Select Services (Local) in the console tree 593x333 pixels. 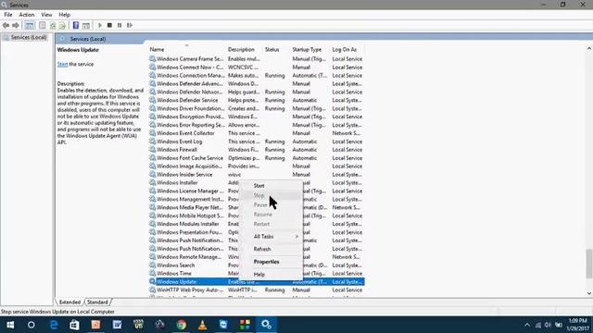(x=29, y=37)
